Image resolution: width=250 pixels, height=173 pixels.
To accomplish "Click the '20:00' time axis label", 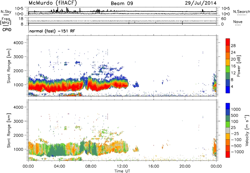I will pos(185,166).
